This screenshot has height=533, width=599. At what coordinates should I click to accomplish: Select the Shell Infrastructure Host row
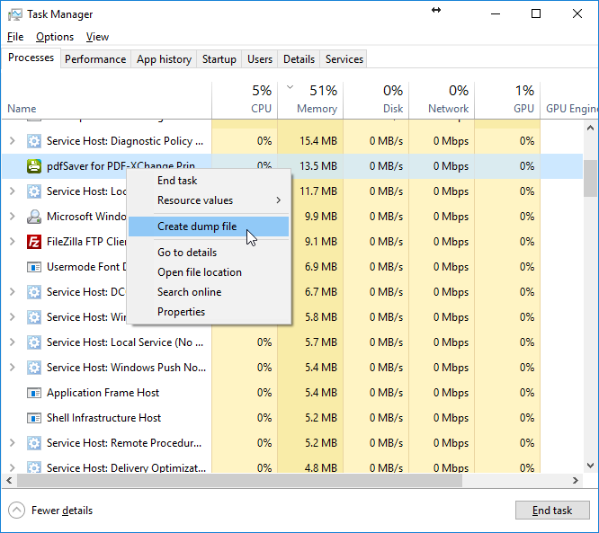tap(292, 418)
